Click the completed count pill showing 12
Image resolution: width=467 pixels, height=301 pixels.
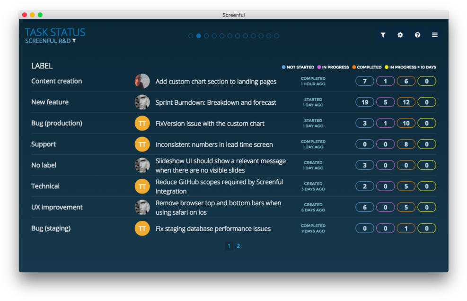point(406,102)
